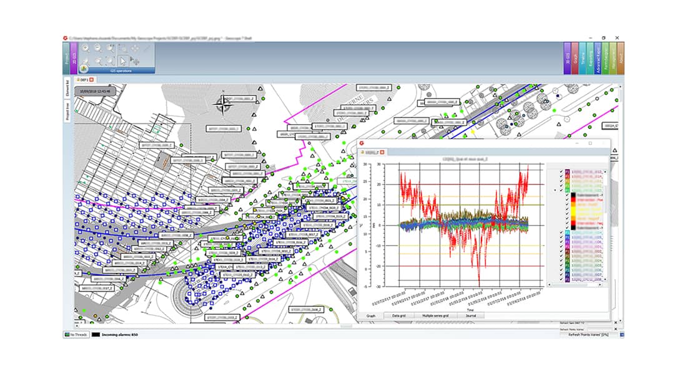The image size is (687, 374).
Task: Click the No Threads status indicator
Action: coord(76,335)
